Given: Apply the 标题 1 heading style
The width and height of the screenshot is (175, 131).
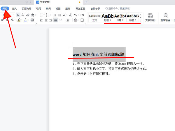Looking at the screenshot, I should [108, 17].
